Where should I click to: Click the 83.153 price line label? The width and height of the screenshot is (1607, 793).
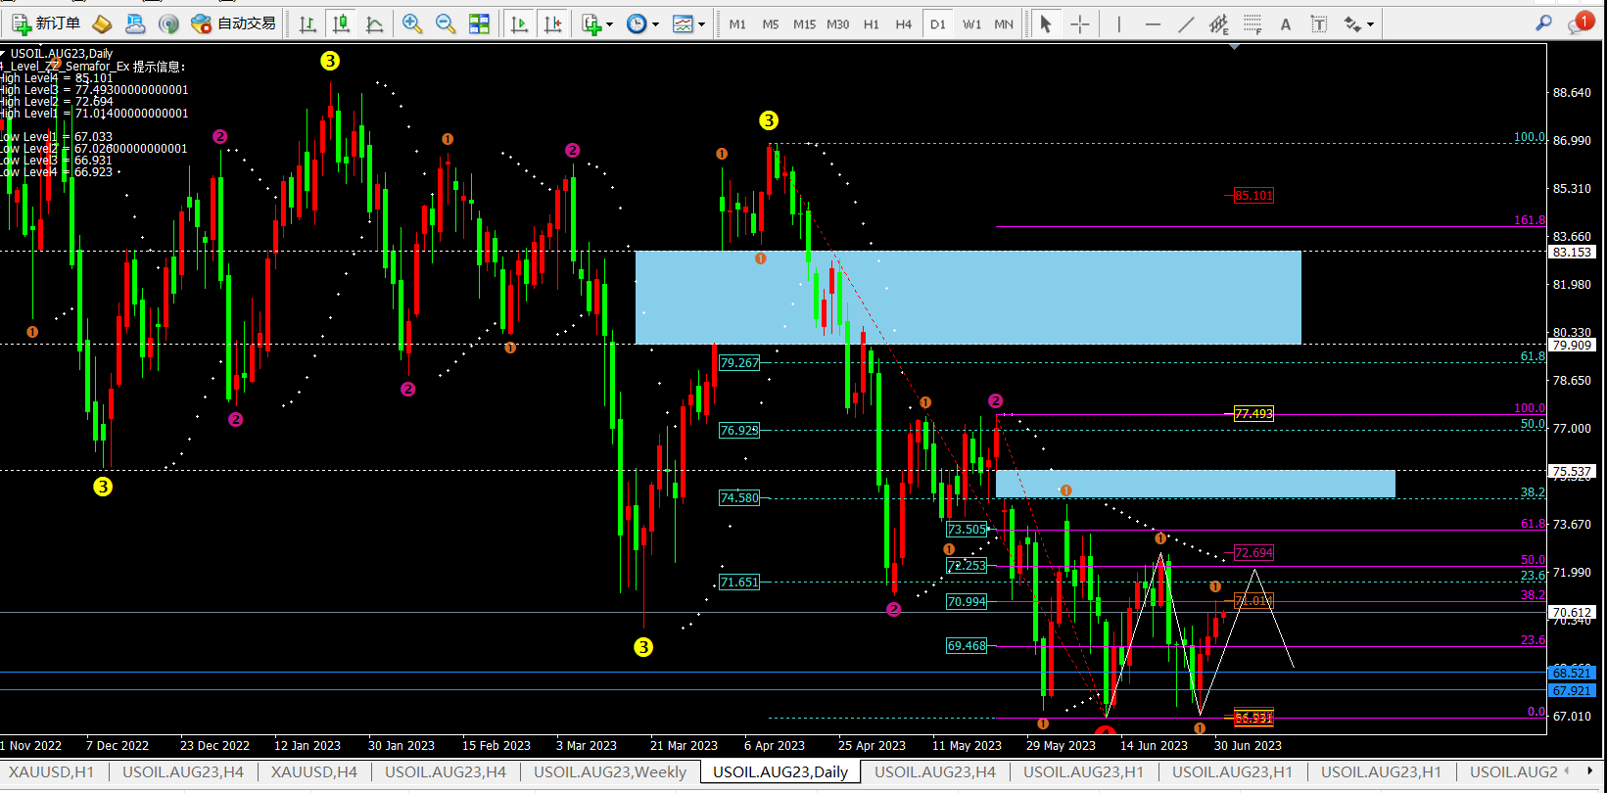point(1572,252)
